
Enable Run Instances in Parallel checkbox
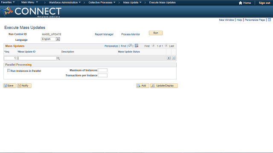click(9, 71)
